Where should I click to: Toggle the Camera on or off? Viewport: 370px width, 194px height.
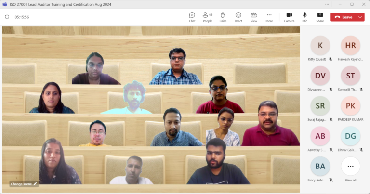pos(289,17)
